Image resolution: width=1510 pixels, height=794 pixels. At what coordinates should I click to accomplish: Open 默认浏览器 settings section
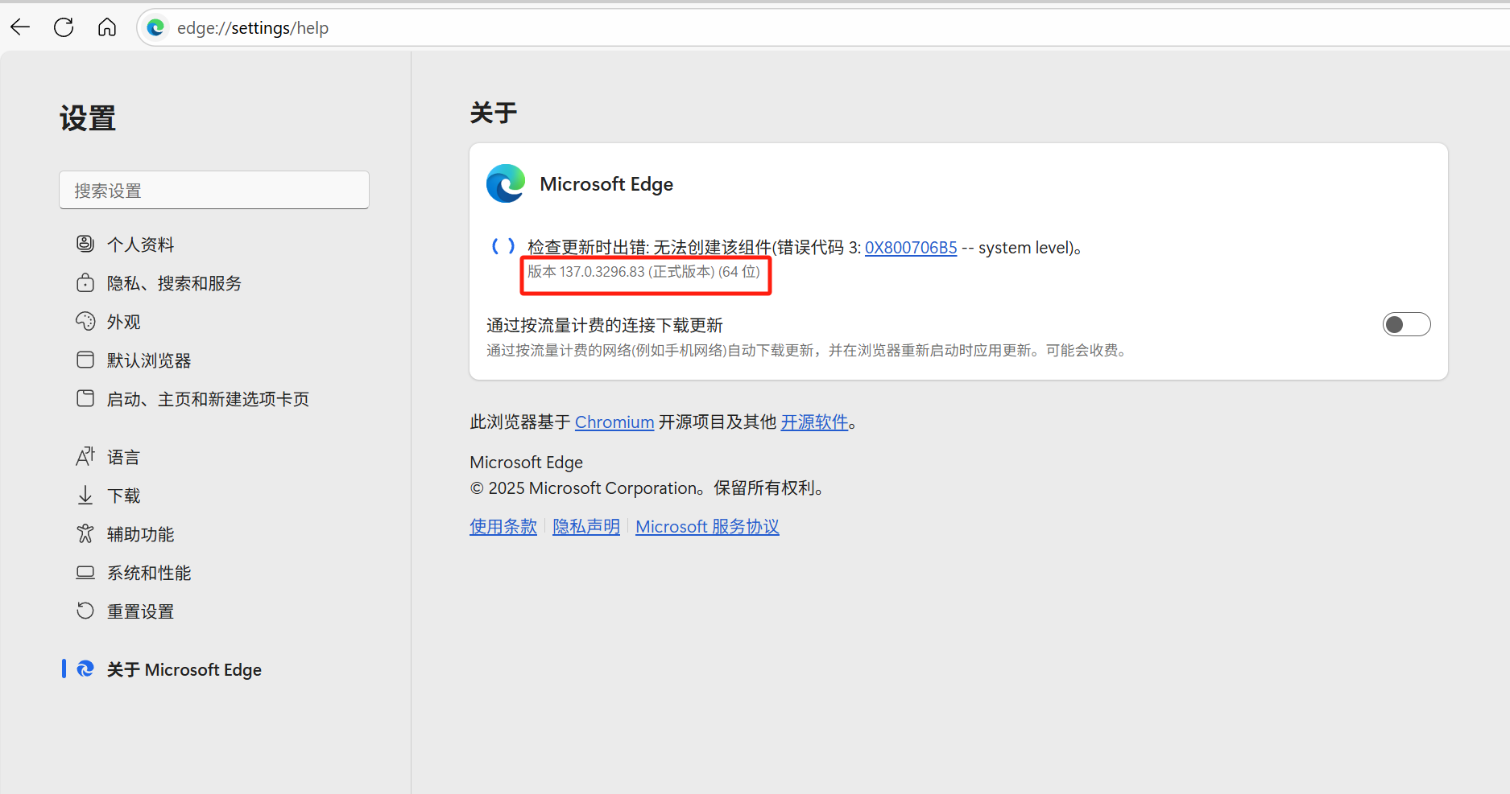(x=149, y=360)
